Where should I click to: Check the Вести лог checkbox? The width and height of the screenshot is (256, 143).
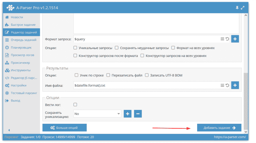(75, 105)
